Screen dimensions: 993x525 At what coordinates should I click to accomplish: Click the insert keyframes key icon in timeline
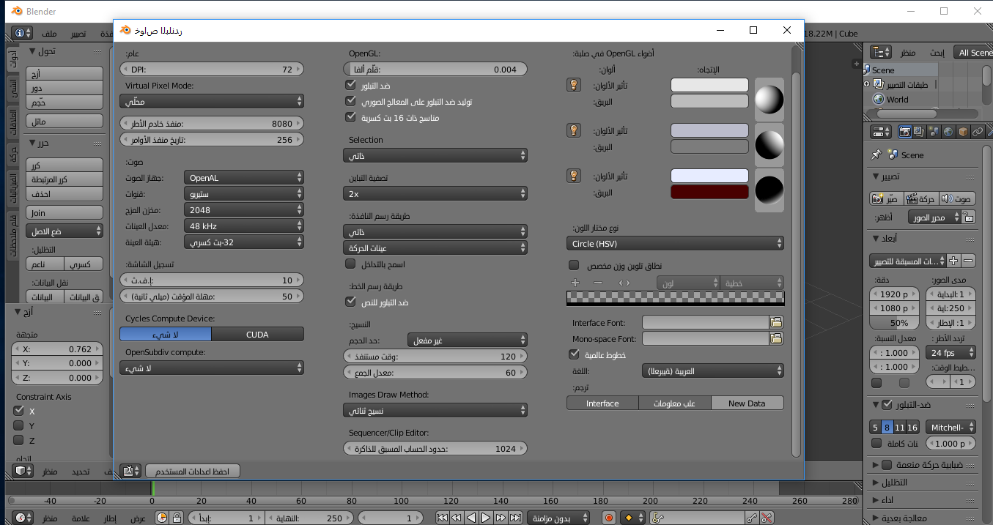click(x=752, y=518)
